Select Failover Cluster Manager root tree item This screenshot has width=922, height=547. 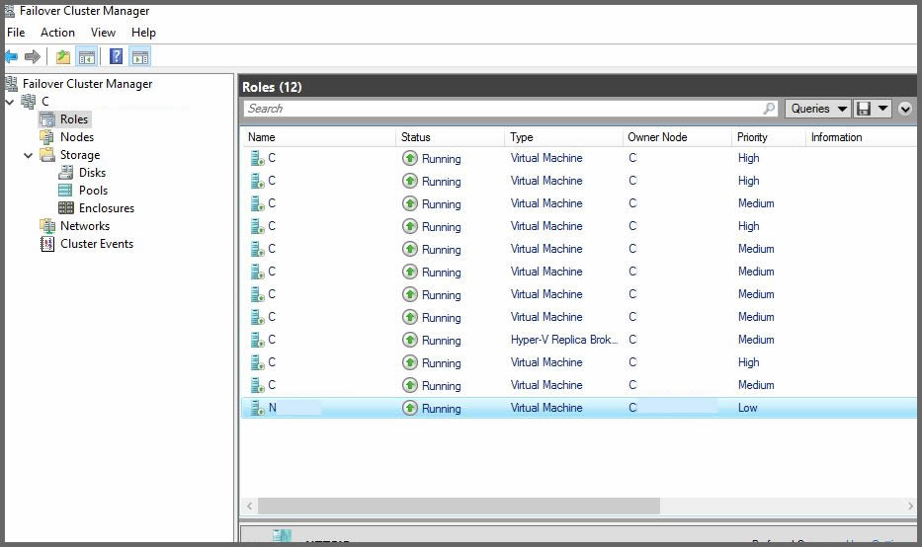point(87,84)
